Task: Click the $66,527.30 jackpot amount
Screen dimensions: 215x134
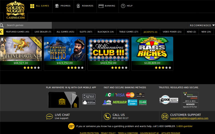Action: click(x=21, y=63)
